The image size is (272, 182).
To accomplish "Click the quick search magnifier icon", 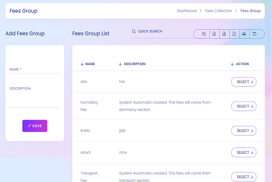I will pos(134,32).
